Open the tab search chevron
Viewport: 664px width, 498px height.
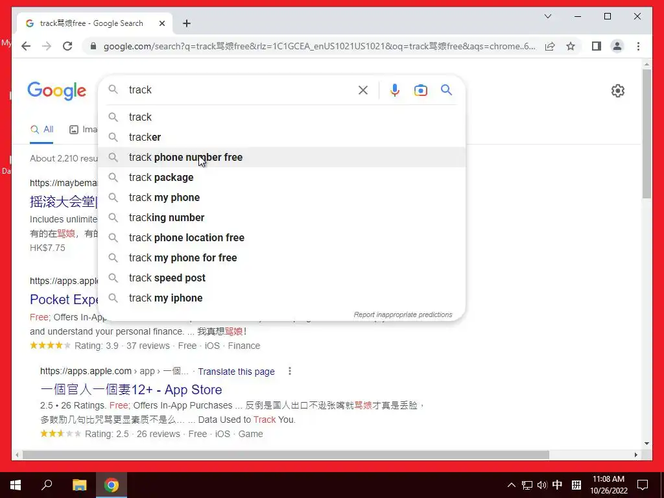(x=548, y=16)
